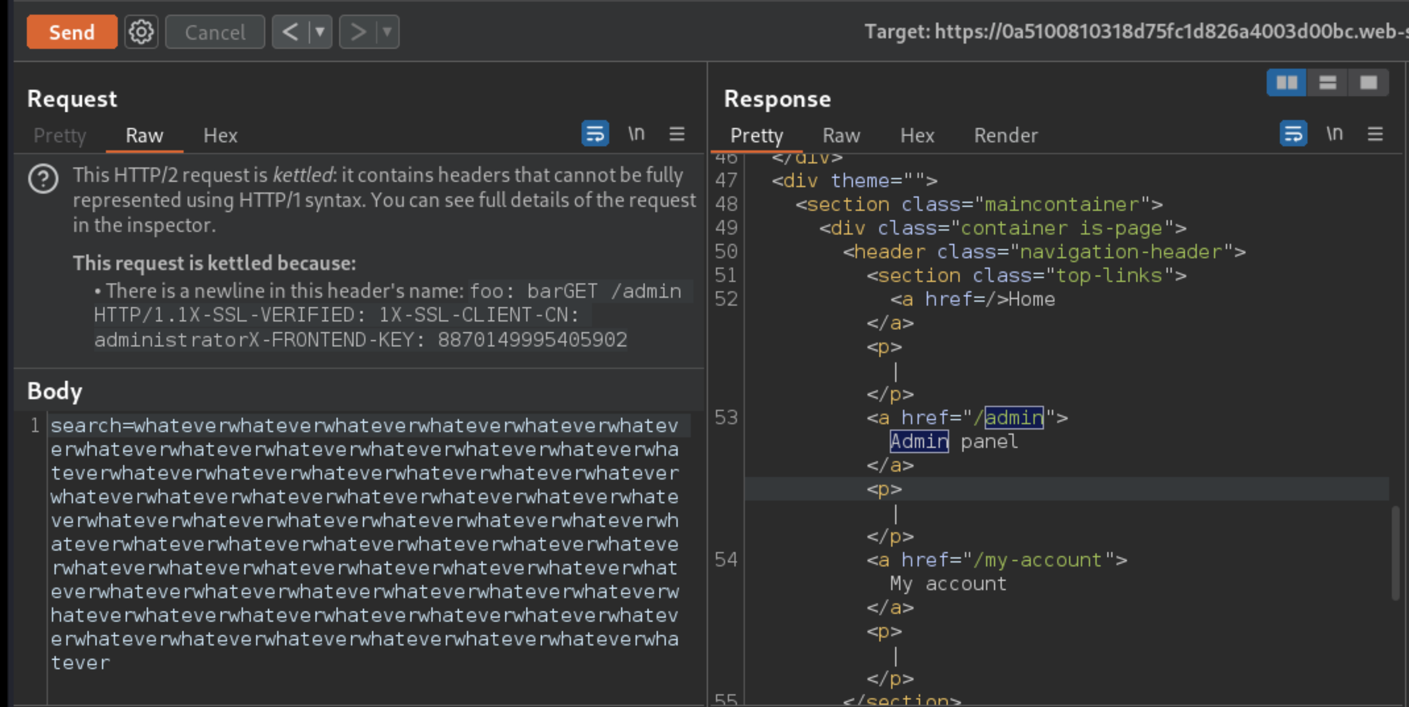This screenshot has width=1409, height=707.
Task: Click the 'This request is kettled because:' heading
Action: (214, 263)
